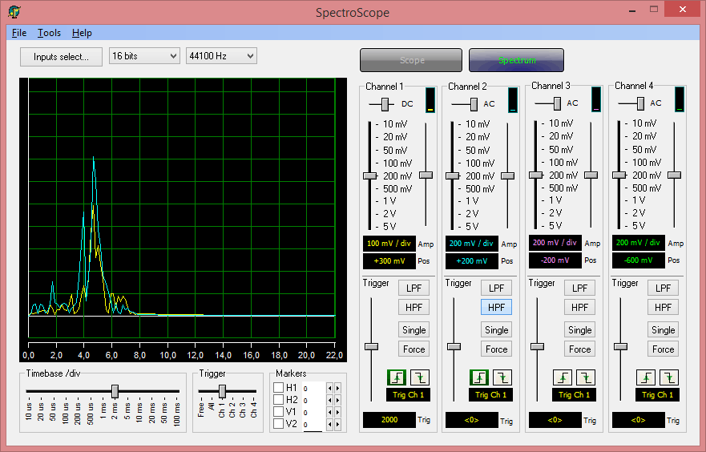The width and height of the screenshot is (706, 452).
Task: Select rising edge trigger for Channel 1
Action: pyautogui.click(x=396, y=377)
